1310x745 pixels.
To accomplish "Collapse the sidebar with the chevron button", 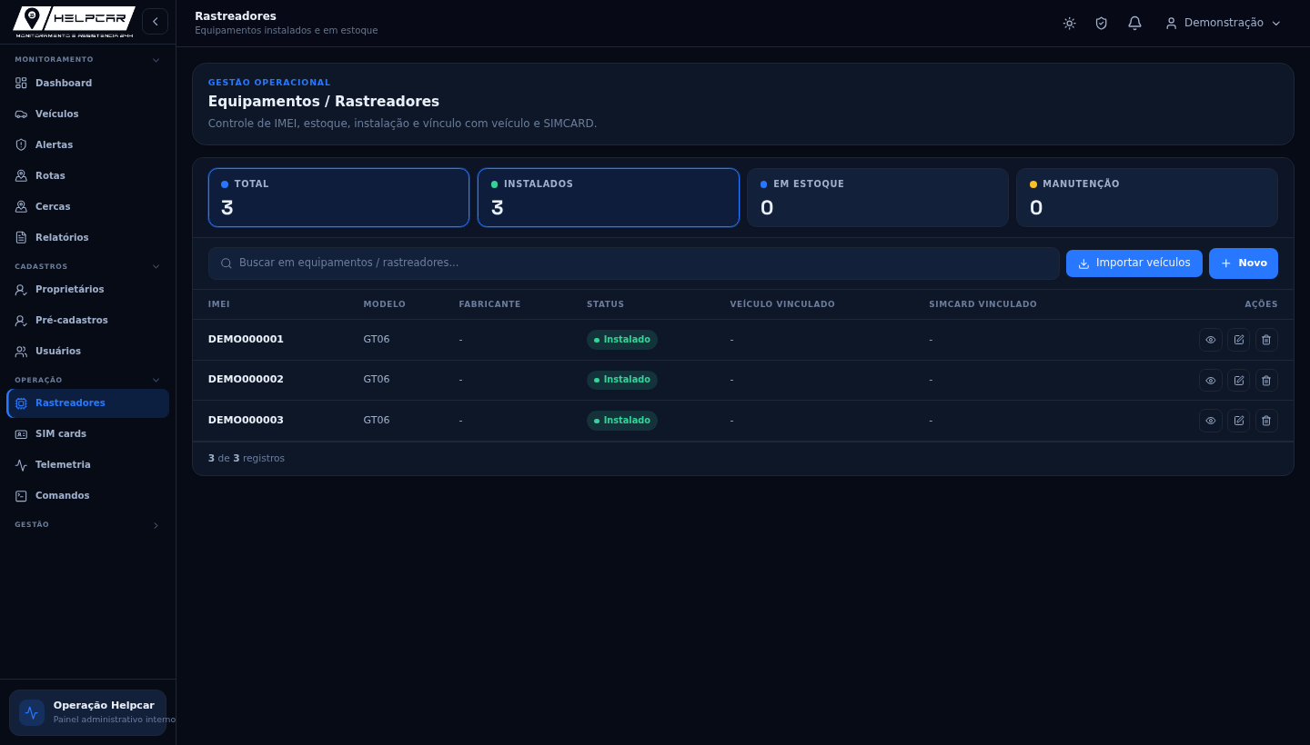I will click(155, 22).
